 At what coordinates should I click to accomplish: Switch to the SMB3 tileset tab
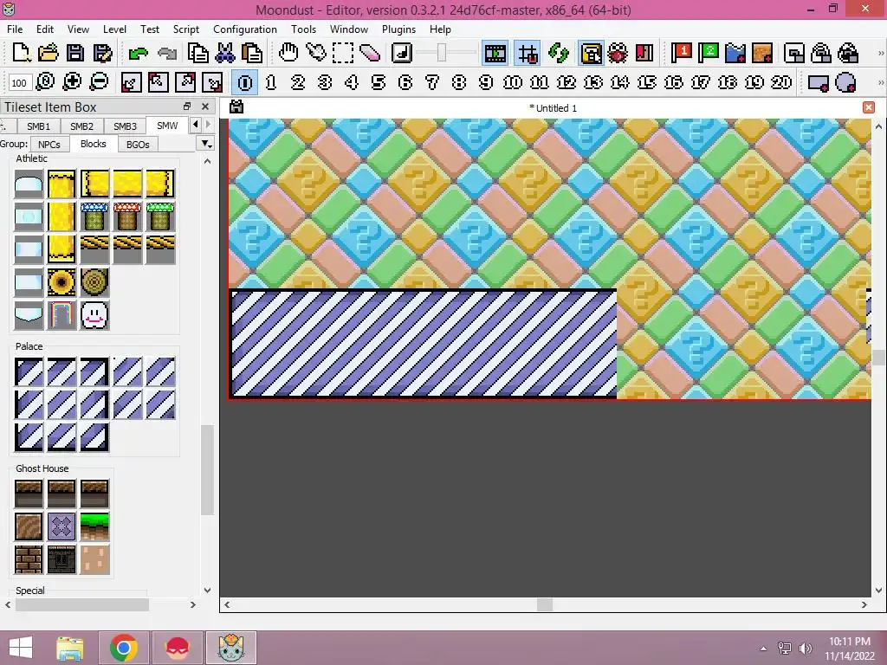tap(125, 126)
